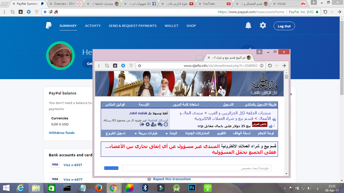Reload the PayPal page in main browser
Viewport: 344px width, 193px height.
[x=325, y=12]
